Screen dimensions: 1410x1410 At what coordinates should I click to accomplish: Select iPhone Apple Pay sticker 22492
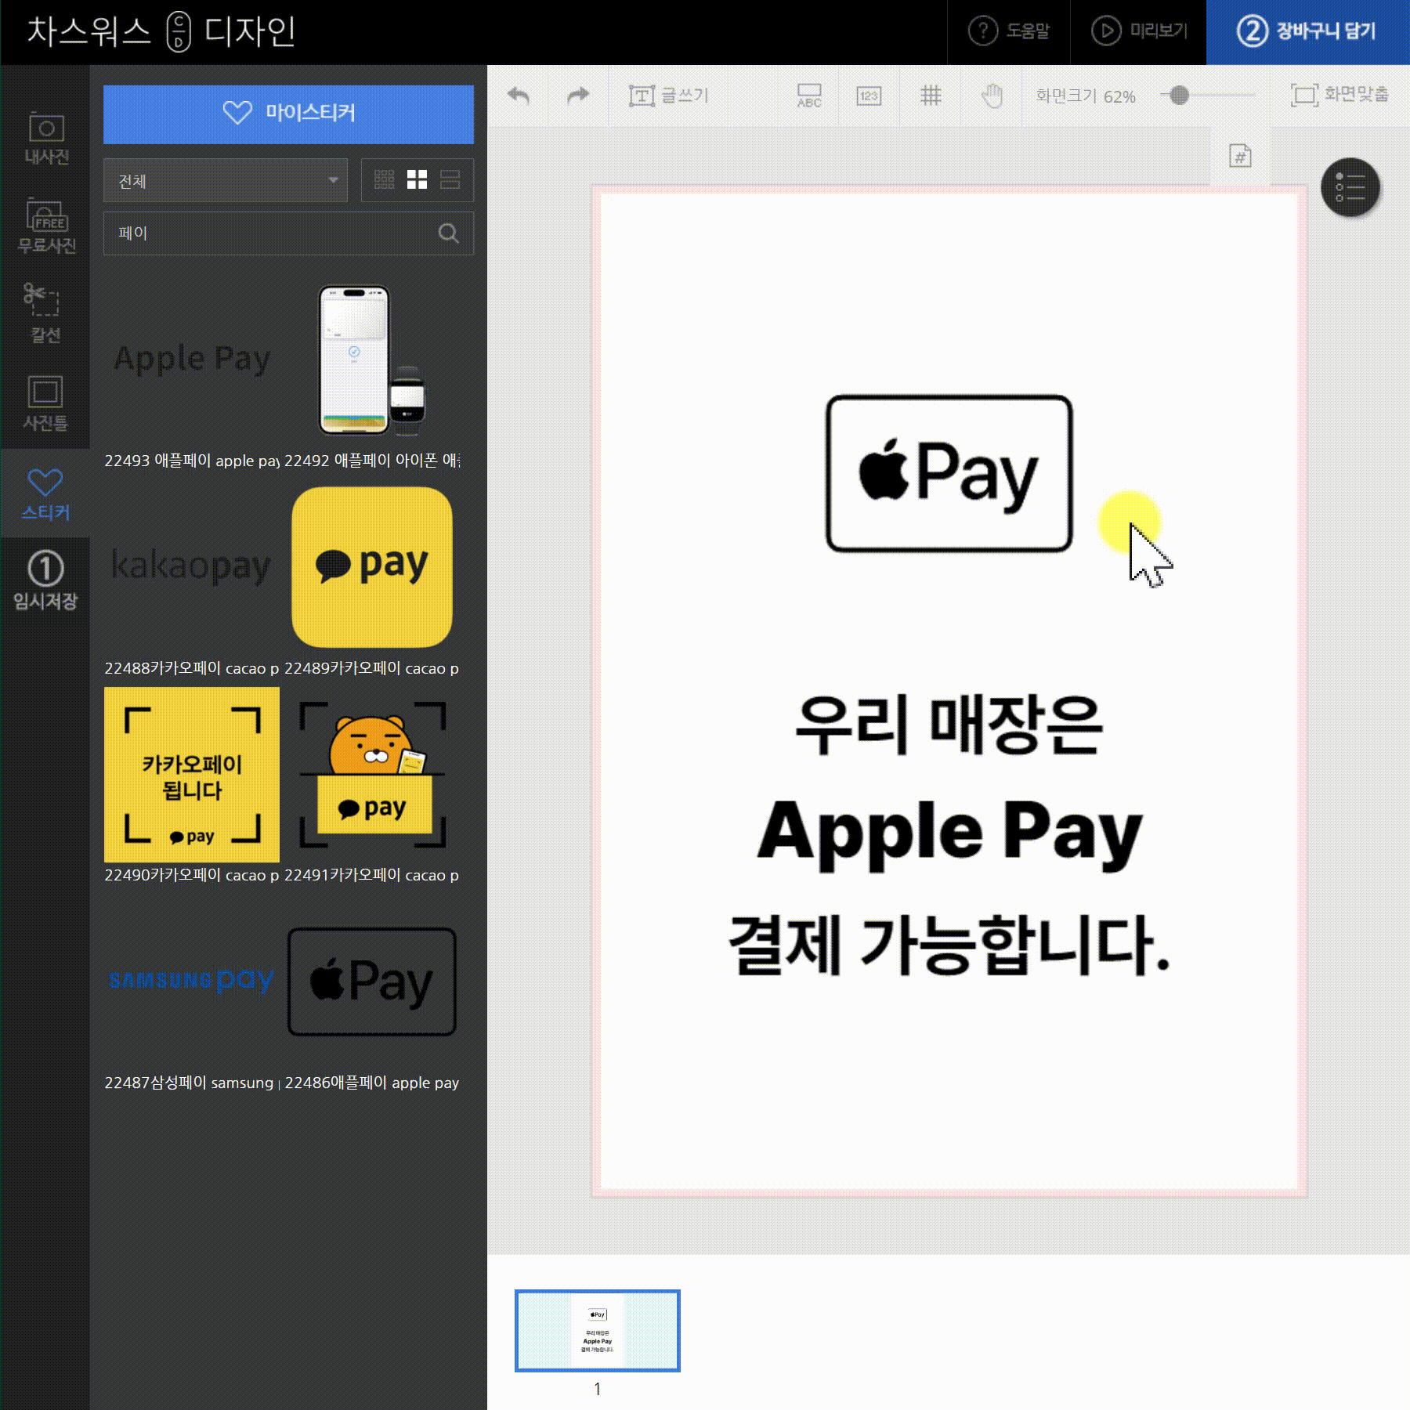tap(371, 359)
